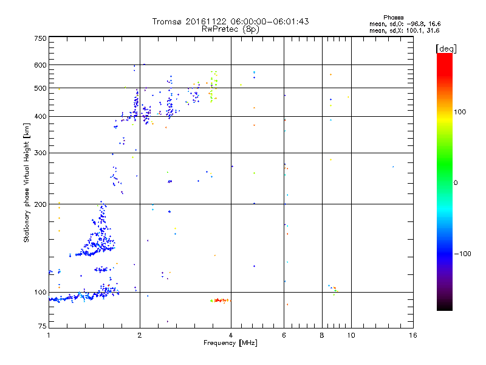Click the y-axis tick label '400'
The image size is (486, 365).
pos(40,116)
